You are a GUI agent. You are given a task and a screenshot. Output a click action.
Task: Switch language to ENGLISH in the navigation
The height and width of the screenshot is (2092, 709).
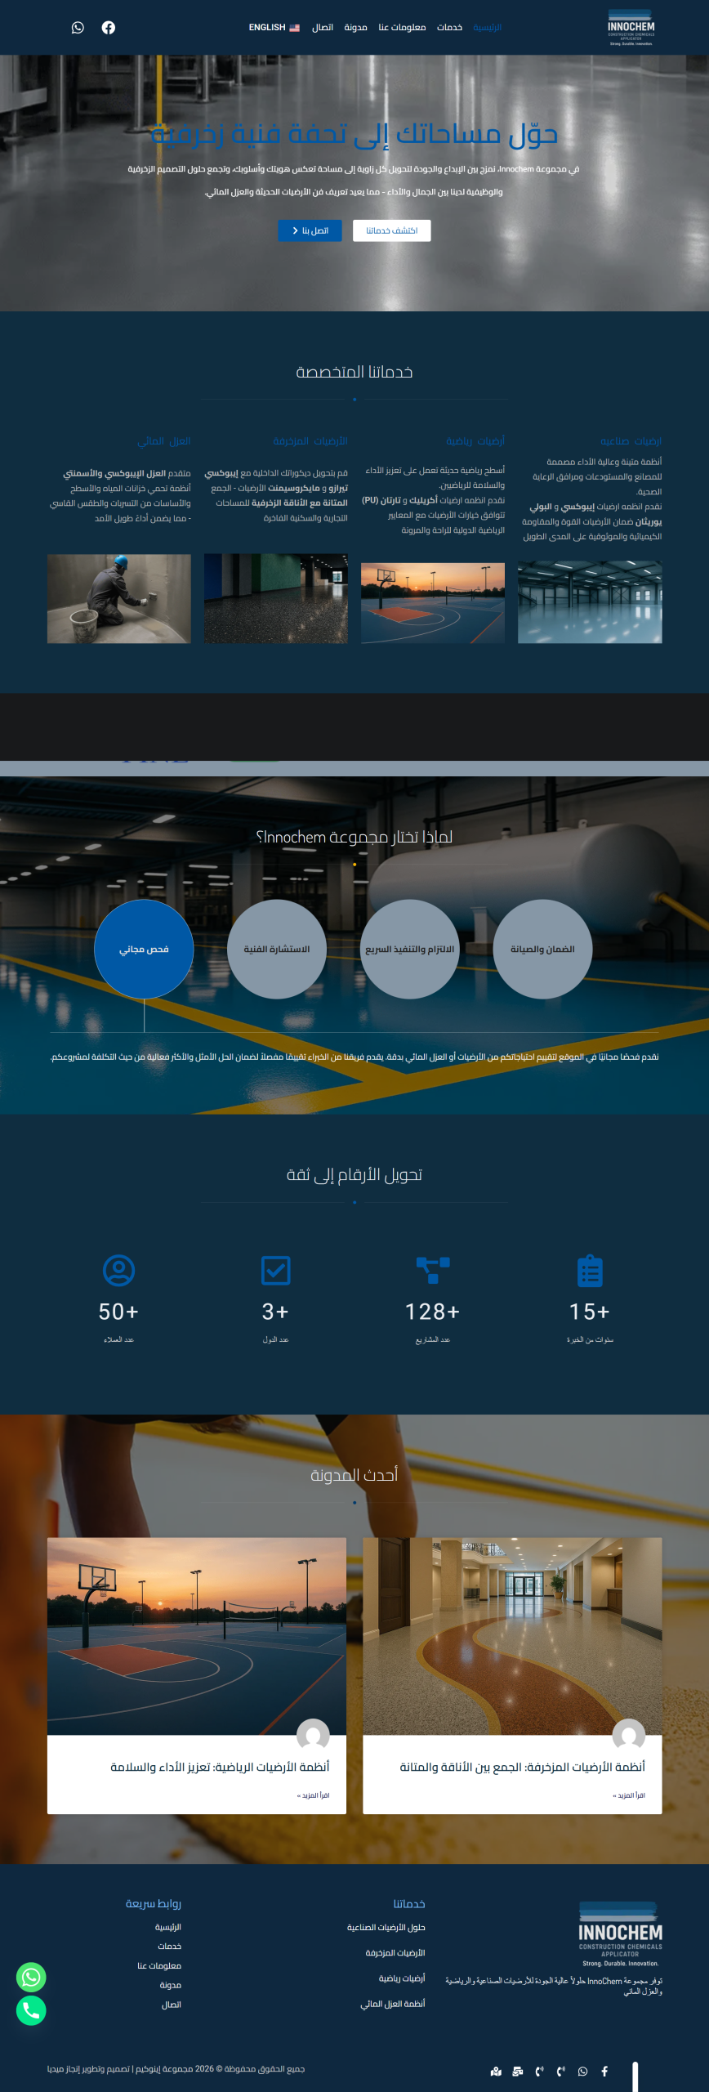click(x=274, y=28)
